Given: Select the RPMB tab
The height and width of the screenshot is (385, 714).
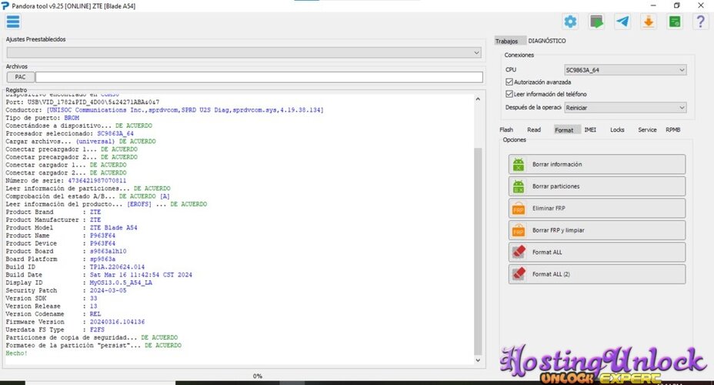Looking at the screenshot, I should pos(673,130).
